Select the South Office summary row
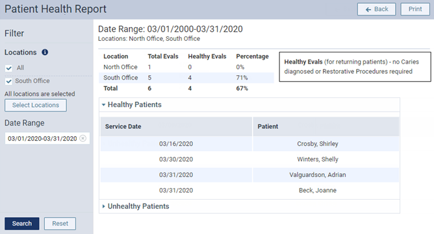The height and width of the screenshot is (234, 434). point(186,78)
